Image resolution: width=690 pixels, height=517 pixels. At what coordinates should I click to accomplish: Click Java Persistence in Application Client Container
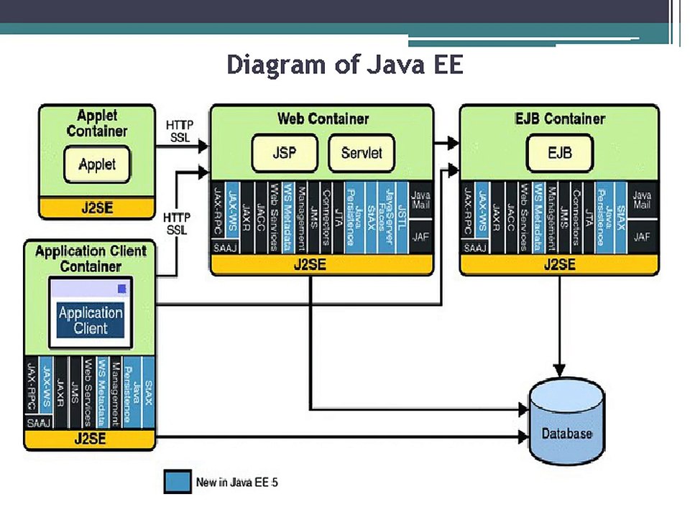(x=132, y=392)
